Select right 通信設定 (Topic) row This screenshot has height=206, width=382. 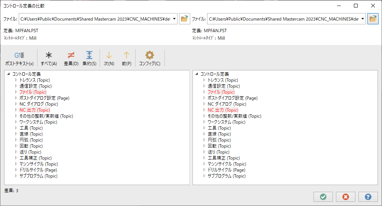point(224,86)
